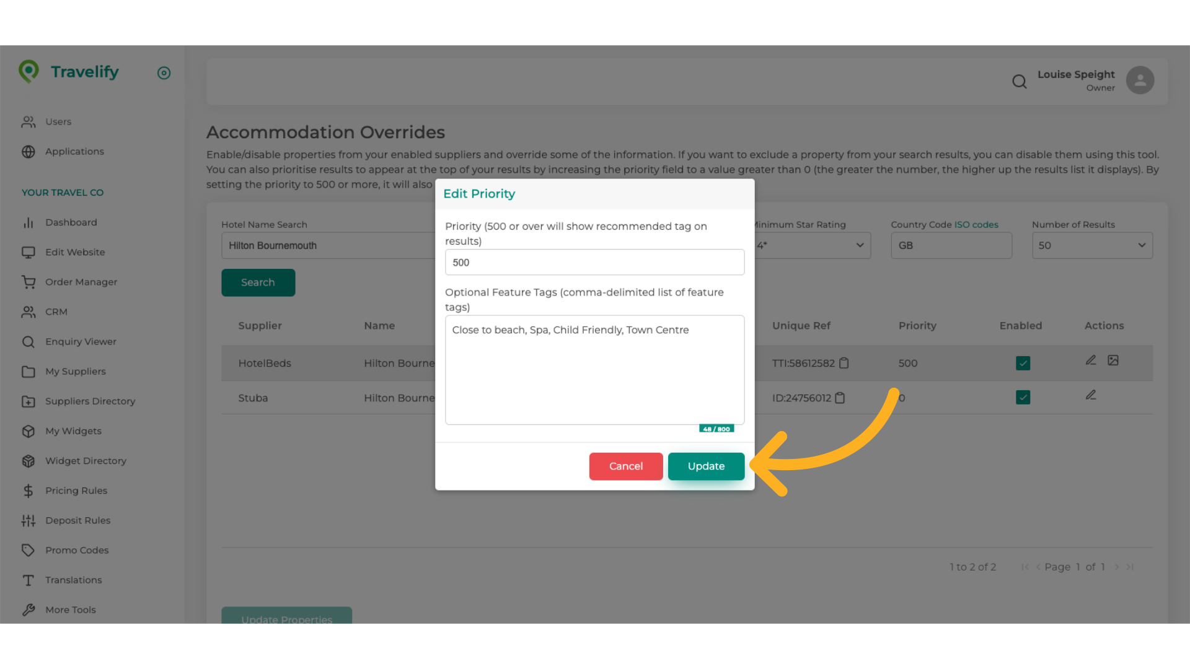1190x669 pixels.
Task: Select the Pricing Rules sidebar icon
Action: (x=29, y=491)
